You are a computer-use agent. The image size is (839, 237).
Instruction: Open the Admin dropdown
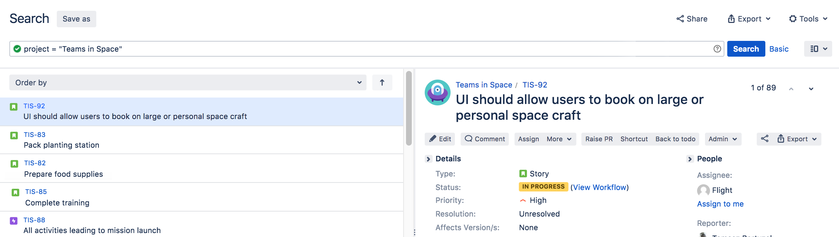click(723, 139)
